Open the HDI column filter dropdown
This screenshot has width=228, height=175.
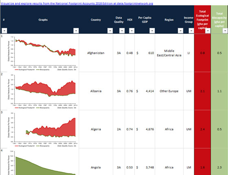(132, 31)
